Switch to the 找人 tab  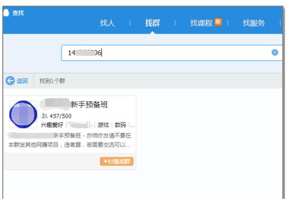(x=107, y=23)
